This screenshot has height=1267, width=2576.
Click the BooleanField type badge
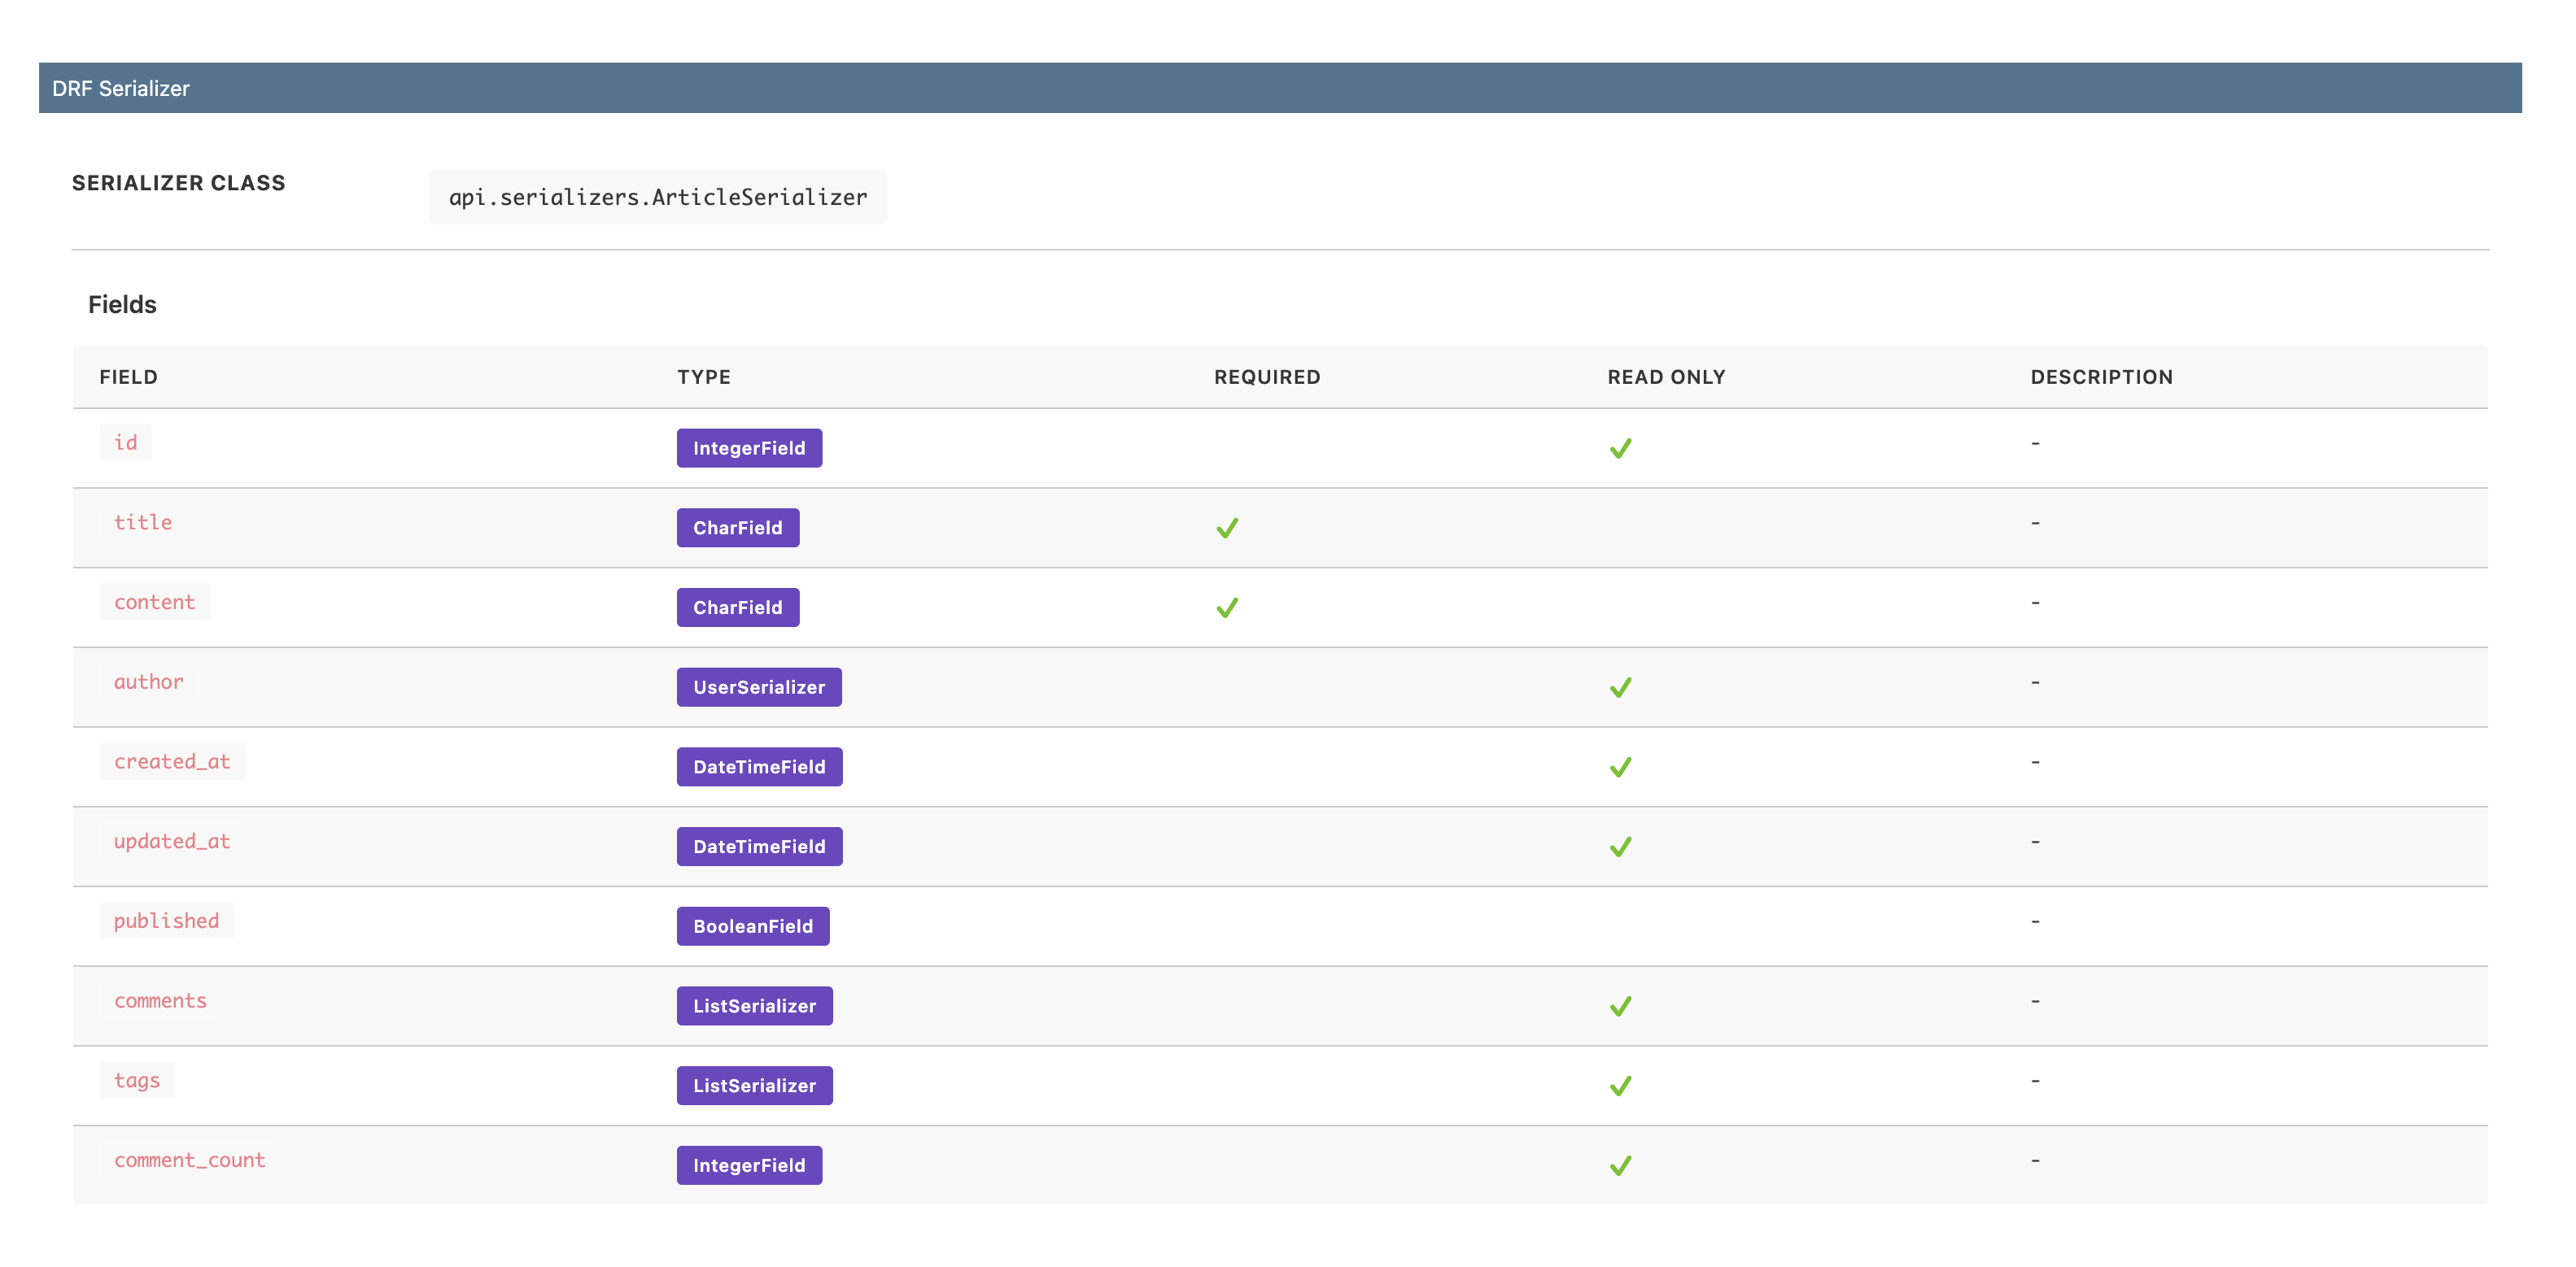(753, 926)
